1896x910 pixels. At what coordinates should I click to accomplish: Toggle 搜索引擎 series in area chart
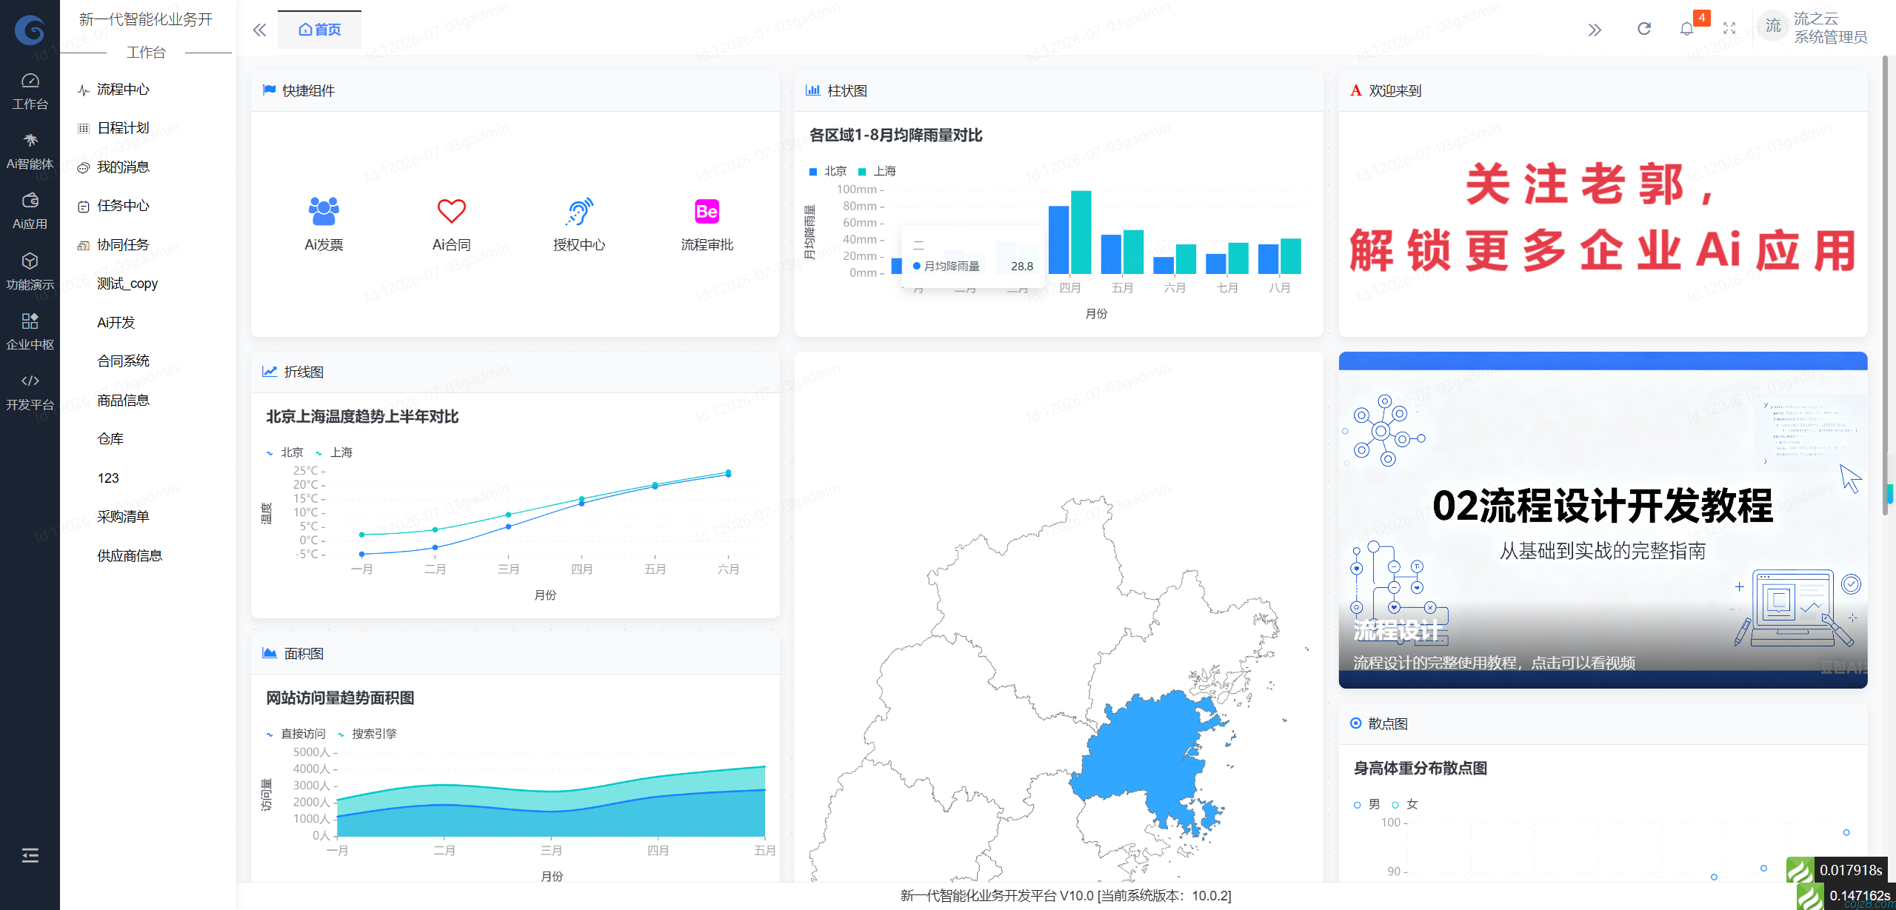[x=367, y=734]
